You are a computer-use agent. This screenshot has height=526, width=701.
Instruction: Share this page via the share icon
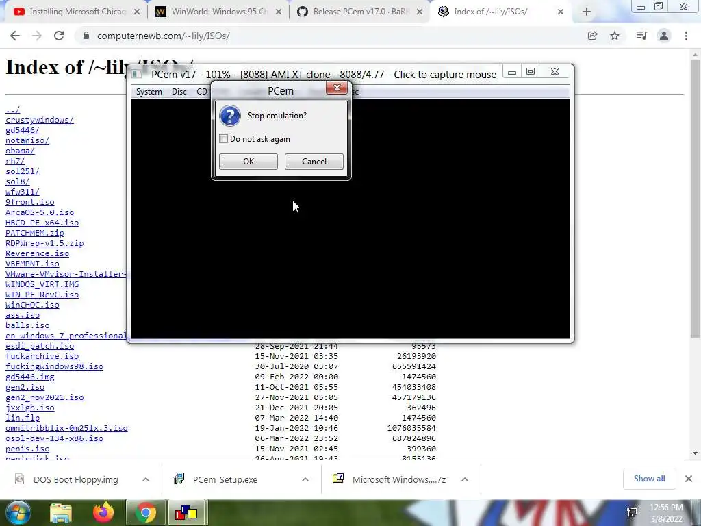(x=592, y=36)
